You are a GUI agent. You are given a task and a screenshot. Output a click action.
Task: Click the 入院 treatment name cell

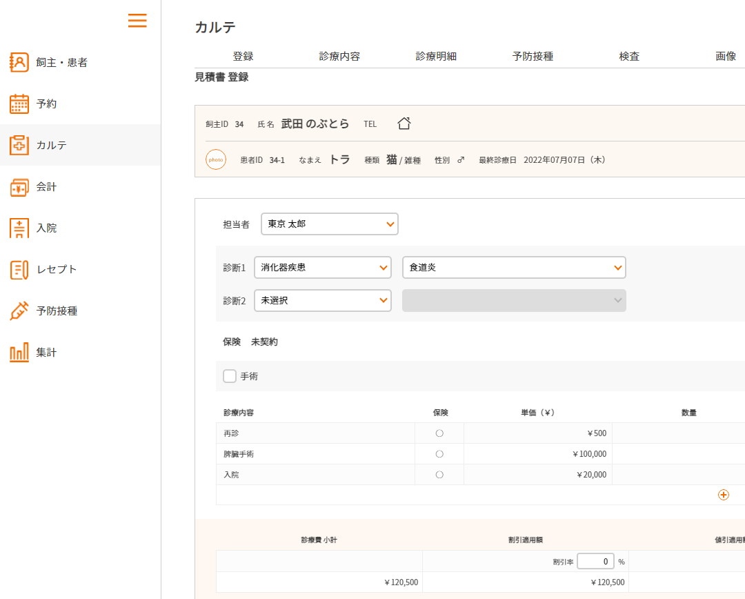[x=315, y=475]
